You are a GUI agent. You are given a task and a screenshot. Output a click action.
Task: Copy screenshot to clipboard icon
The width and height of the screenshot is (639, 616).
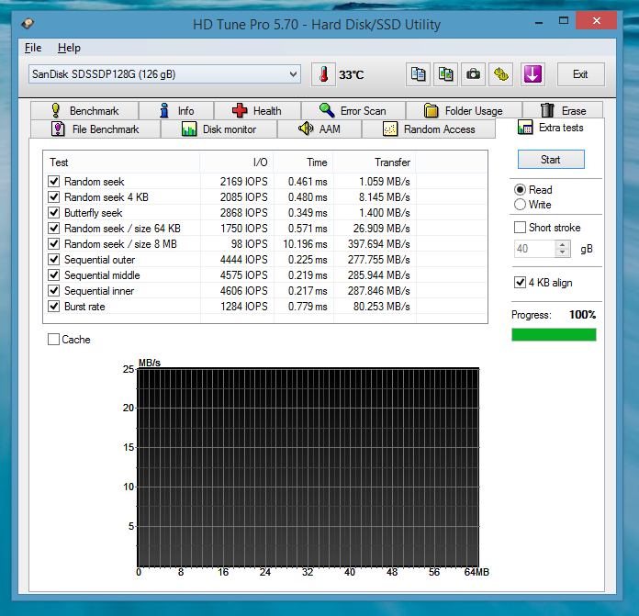445,74
